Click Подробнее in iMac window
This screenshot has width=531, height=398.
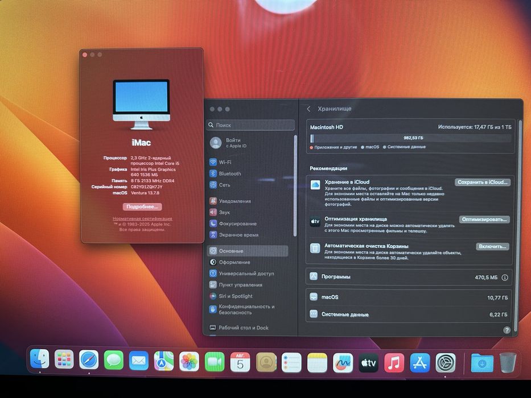[x=142, y=206]
